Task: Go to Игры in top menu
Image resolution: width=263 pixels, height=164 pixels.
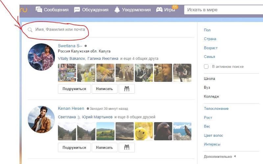Action: click(169, 10)
